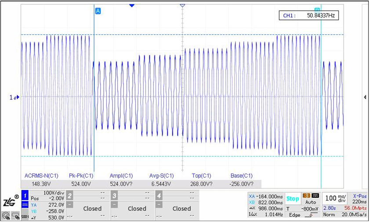Screen dimensions: 370x222
Task: Click the 56.0Mpts memory depth value
Action: point(355,208)
